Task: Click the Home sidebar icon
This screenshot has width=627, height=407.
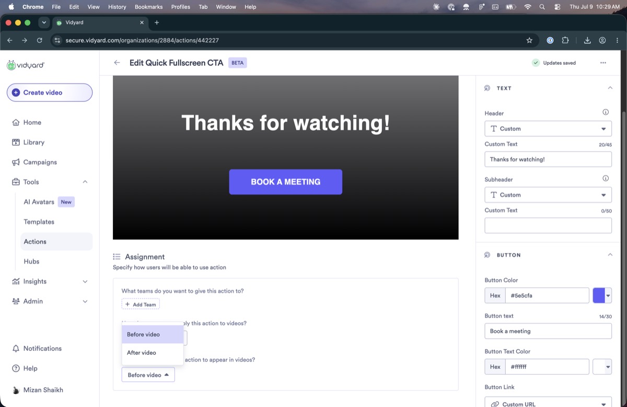Action: click(16, 122)
